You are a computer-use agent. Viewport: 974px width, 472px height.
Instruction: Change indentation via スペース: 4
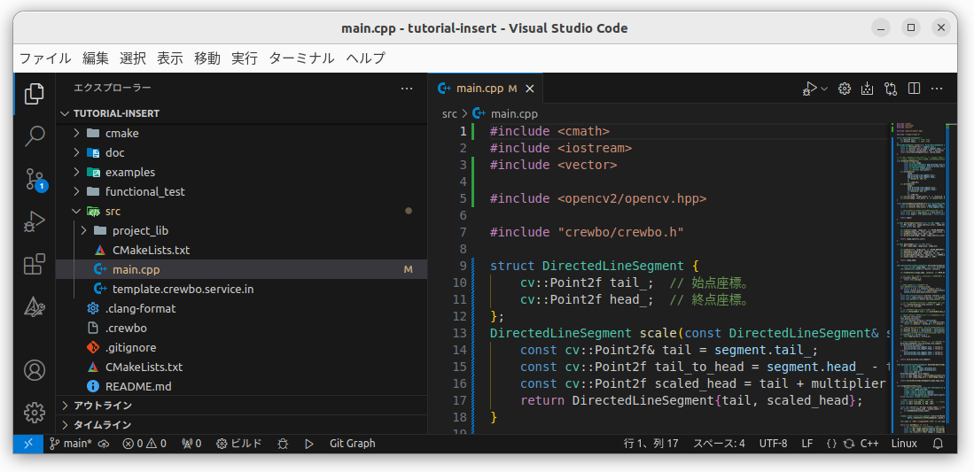point(719,444)
